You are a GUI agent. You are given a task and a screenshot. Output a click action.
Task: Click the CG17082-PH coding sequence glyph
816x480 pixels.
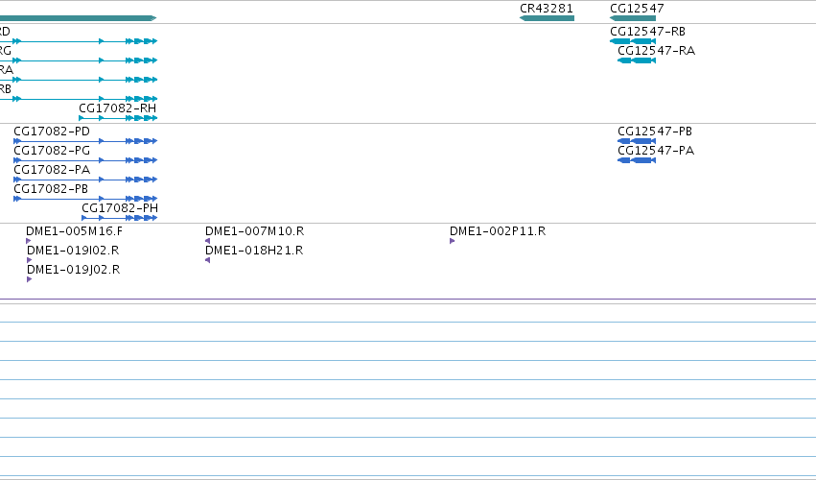120,218
